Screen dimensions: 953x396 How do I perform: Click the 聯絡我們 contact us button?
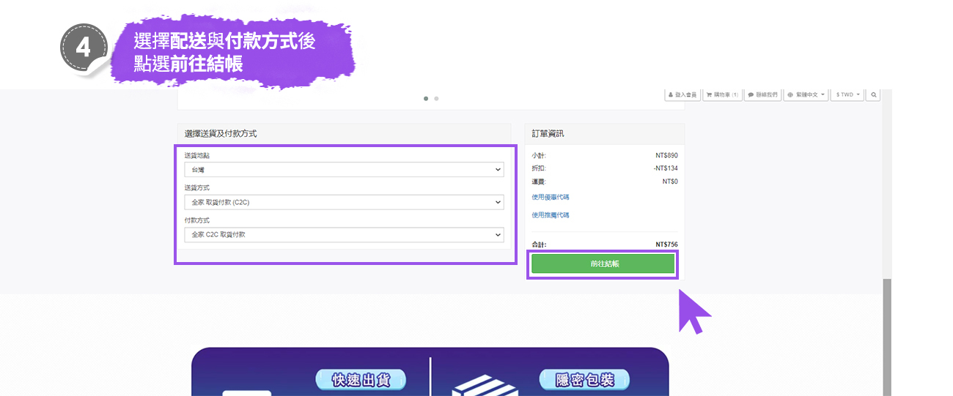click(x=762, y=95)
